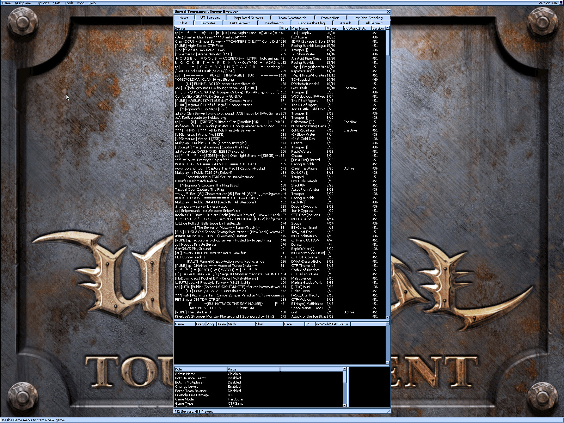Select God's of Death [ESE] server
This screenshot has width=564, height=423.
coord(280,71)
